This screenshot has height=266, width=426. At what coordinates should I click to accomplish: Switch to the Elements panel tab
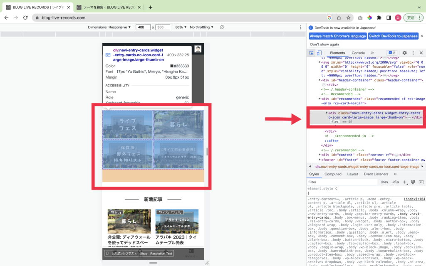tap(337, 53)
